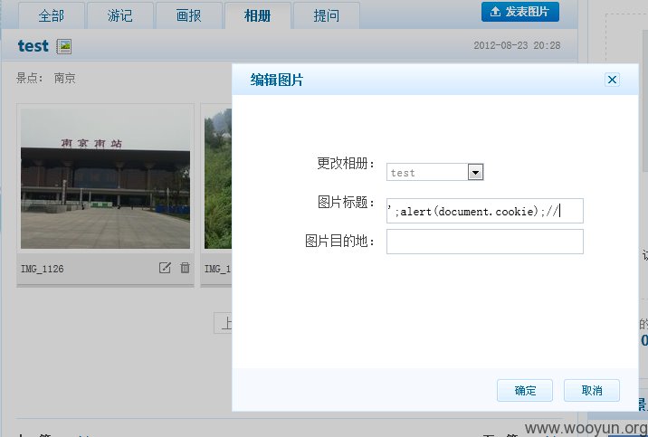648x437 pixels.
Task: Open the test album title link
Action: pyautogui.click(x=33, y=46)
